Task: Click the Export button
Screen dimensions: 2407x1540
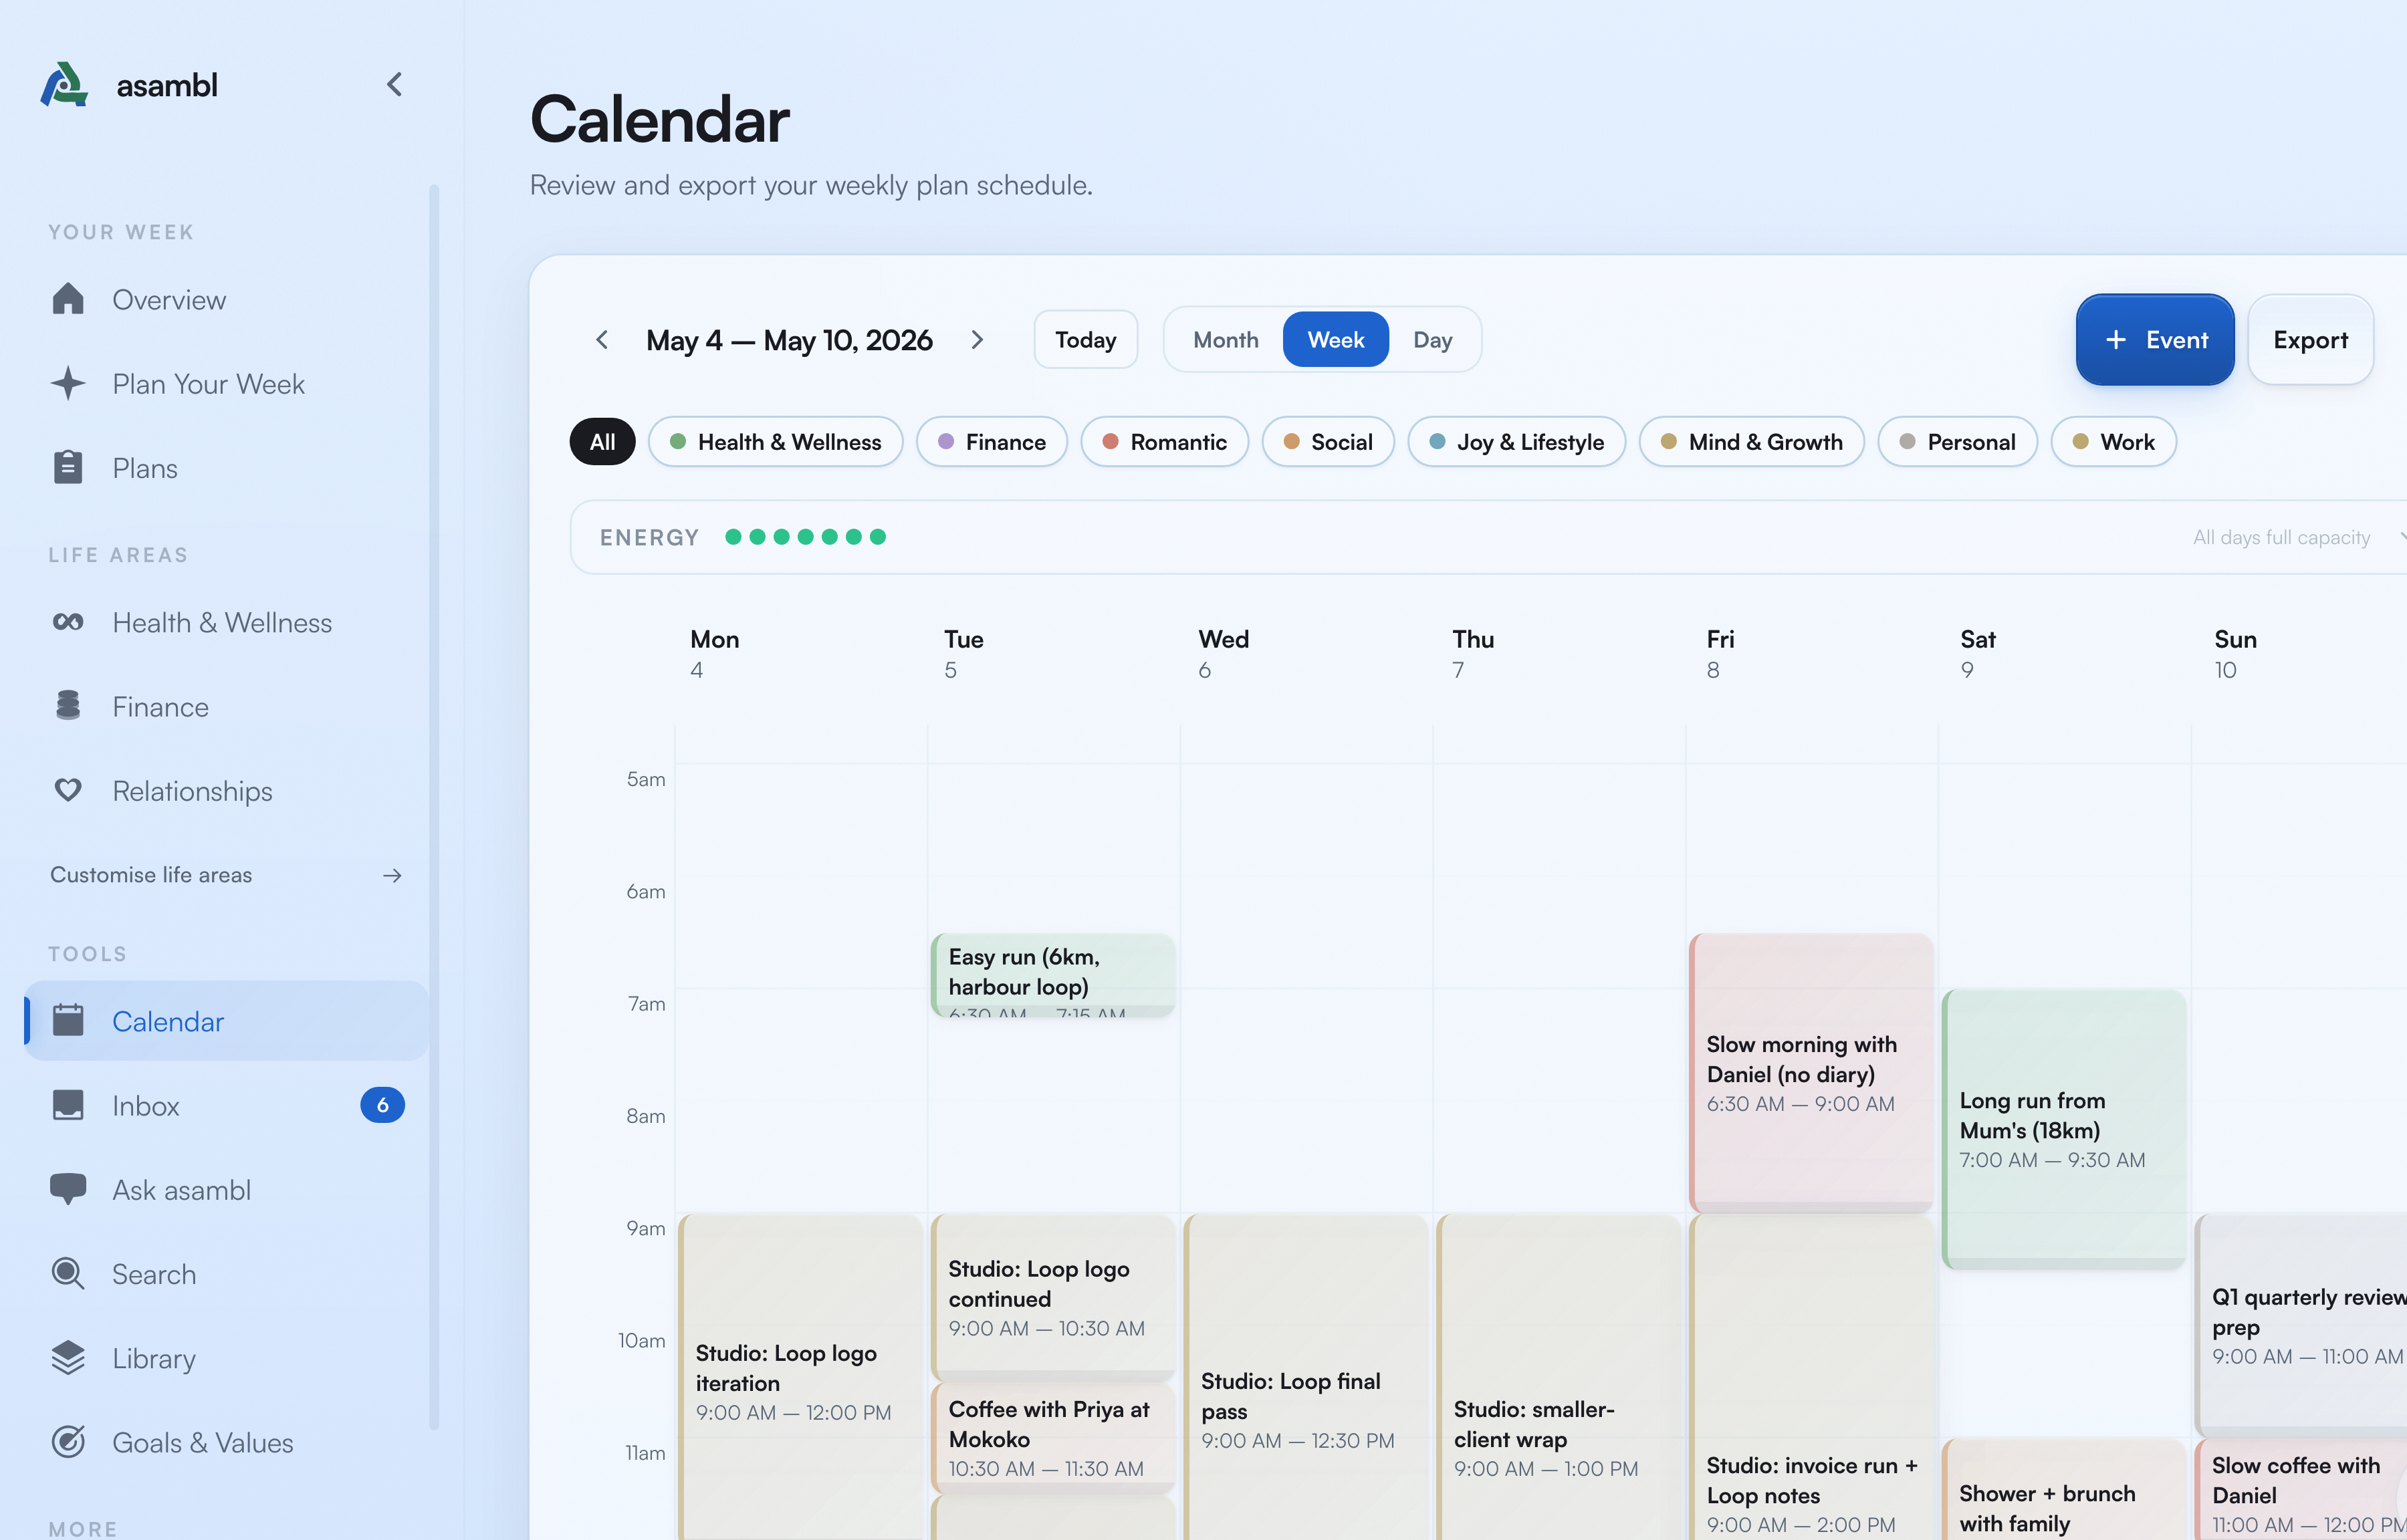Action: [2310, 340]
